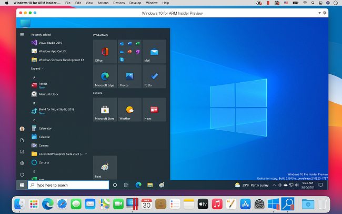Expand the Recently added list
Image resolution: width=342 pixels, height=214 pixels.
pyautogui.click(x=37, y=69)
